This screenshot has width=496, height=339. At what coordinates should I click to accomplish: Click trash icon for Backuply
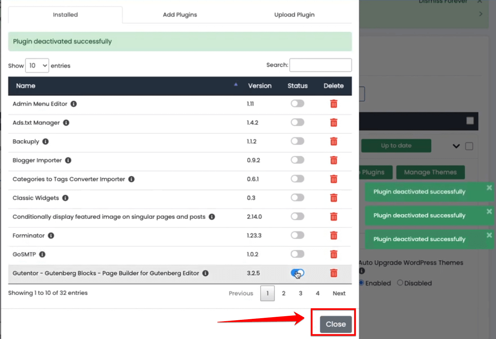[333, 141]
